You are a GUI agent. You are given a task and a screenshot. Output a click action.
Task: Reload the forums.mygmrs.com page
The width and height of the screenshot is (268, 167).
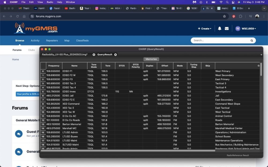click(18, 16)
